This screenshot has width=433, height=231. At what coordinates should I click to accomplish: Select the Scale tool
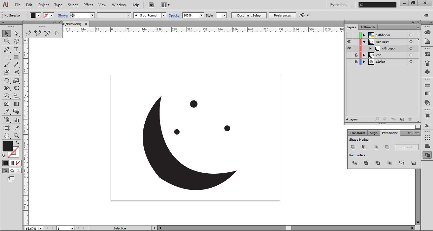16,80
